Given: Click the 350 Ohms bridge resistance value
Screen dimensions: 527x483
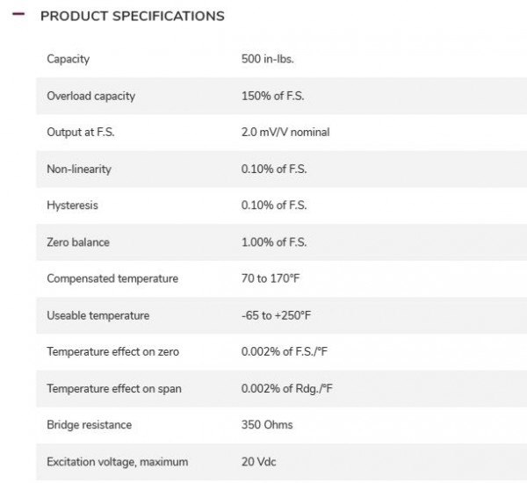Looking at the screenshot, I should pyautogui.click(x=267, y=425).
